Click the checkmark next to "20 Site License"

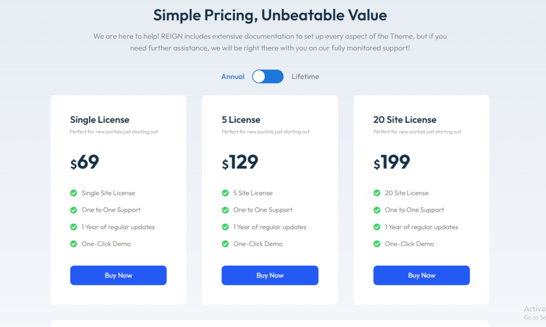click(x=377, y=193)
